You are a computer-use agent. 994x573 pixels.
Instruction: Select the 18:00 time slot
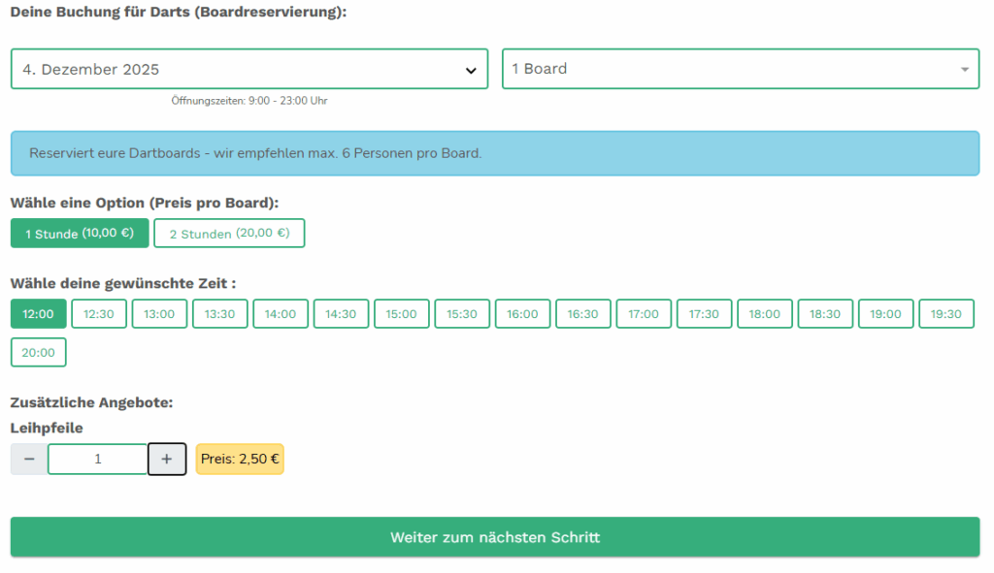click(x=764, y=314)
